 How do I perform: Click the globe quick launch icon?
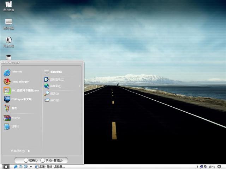21,167
